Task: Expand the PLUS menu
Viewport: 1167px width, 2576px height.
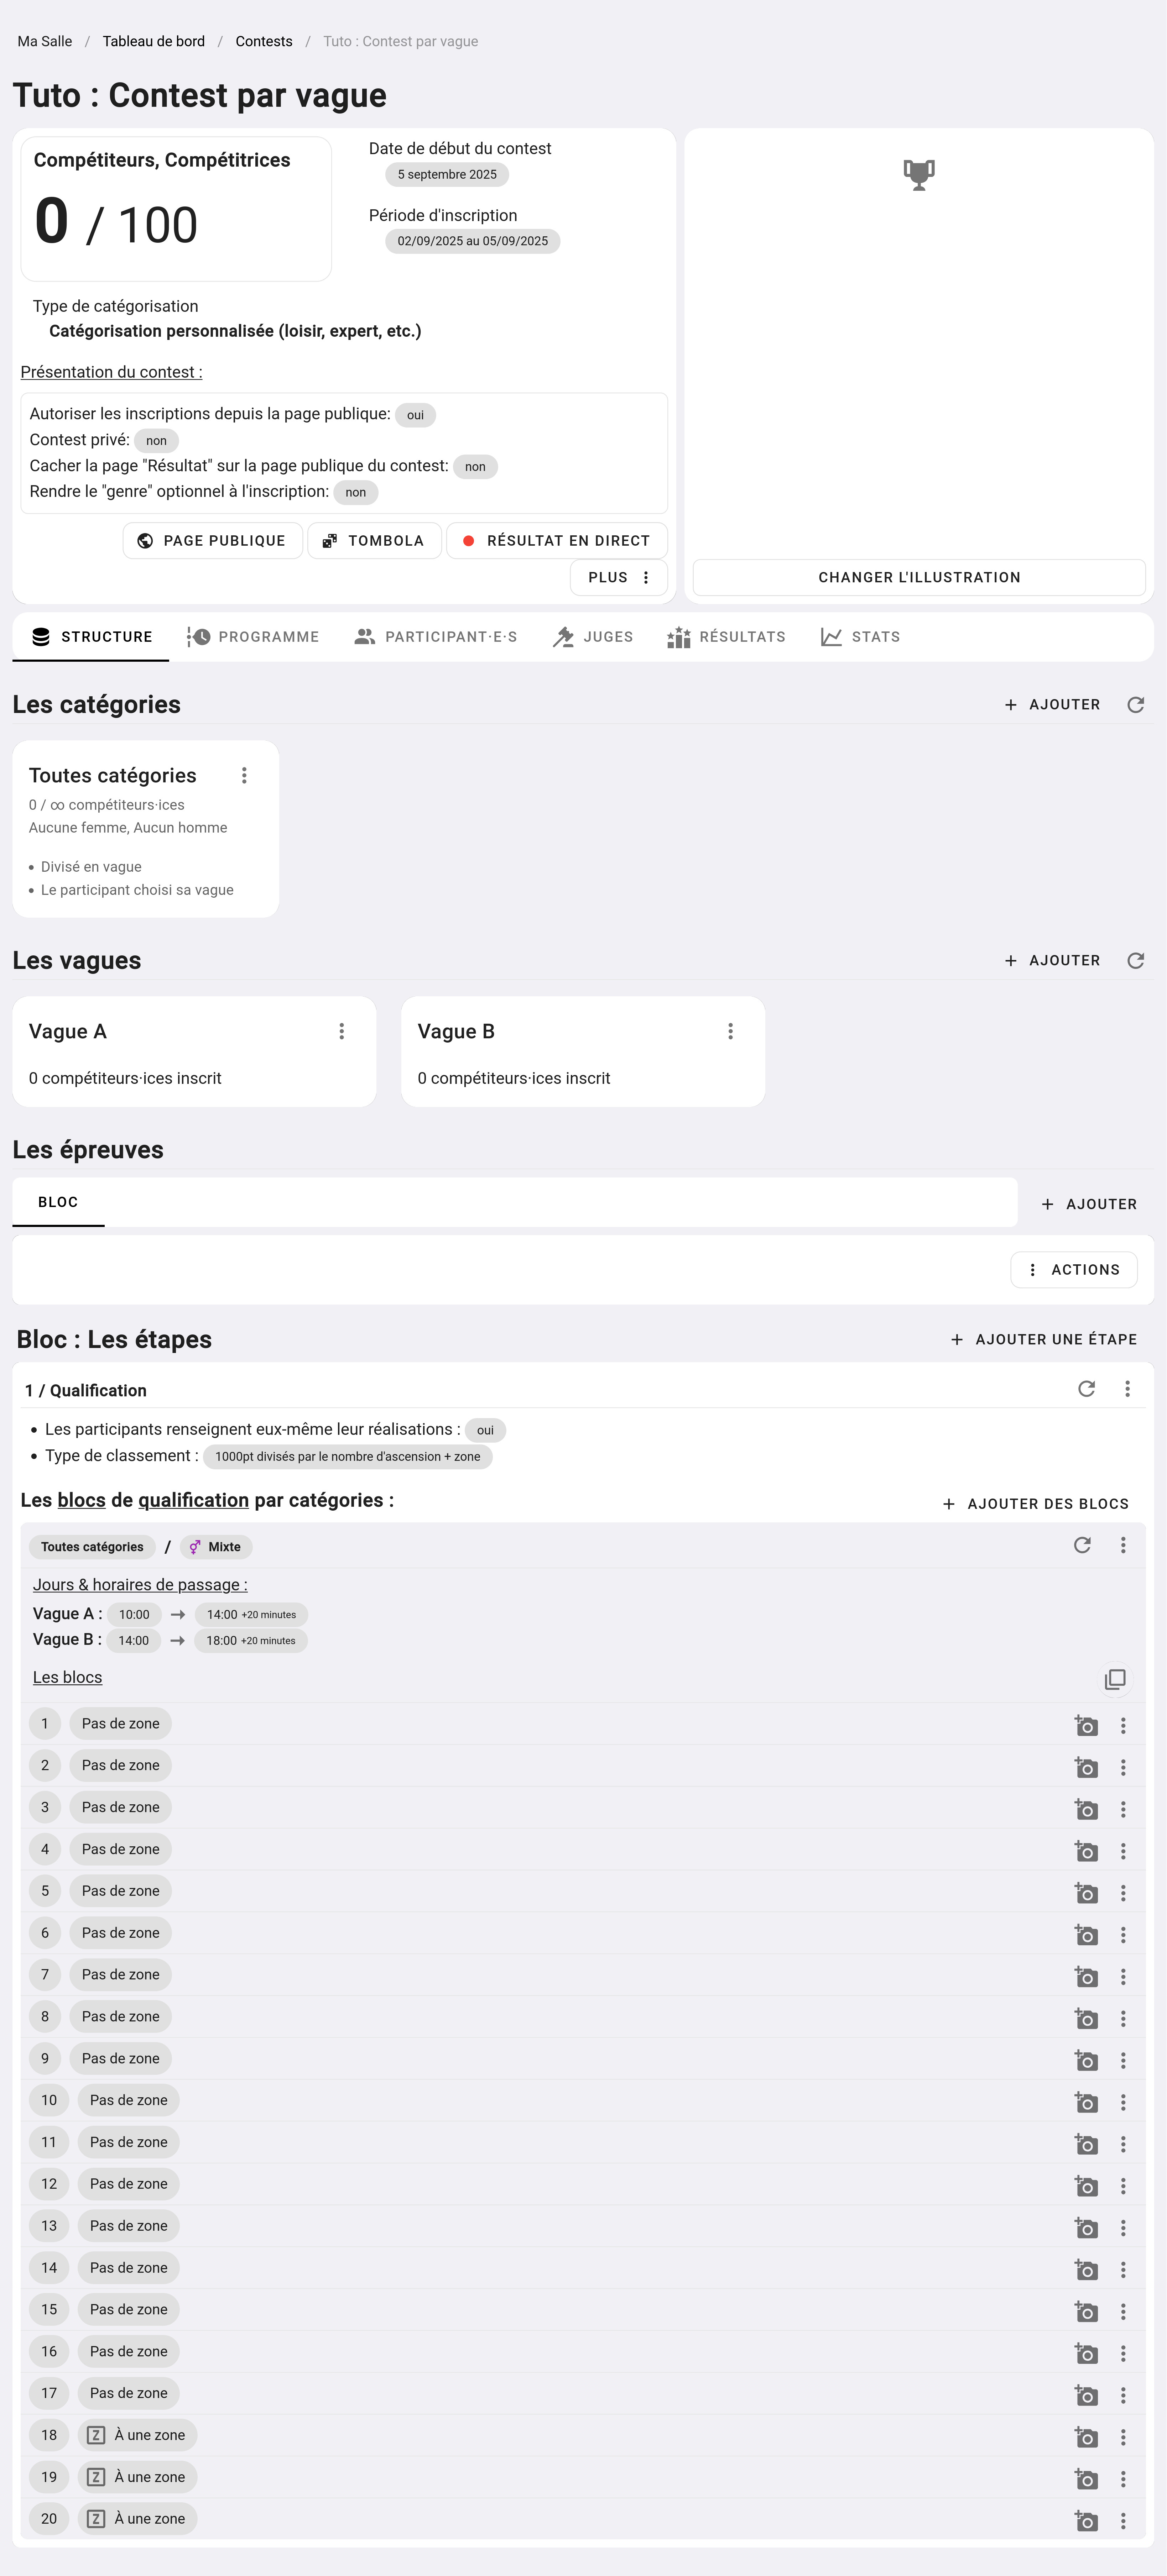Action: coord(619,578)
